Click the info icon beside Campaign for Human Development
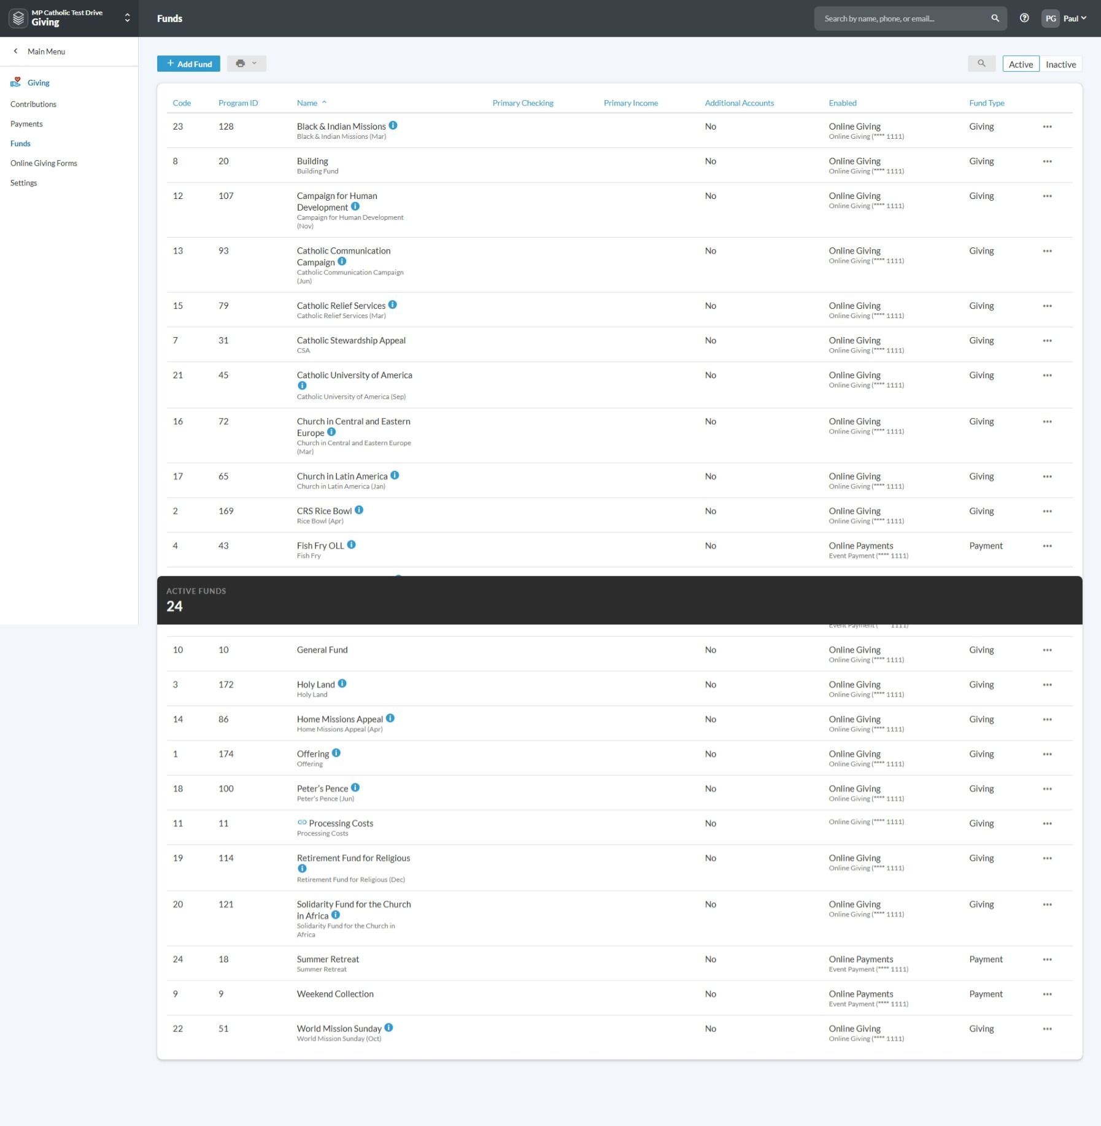1101x1126 pixels. tap(355, 206)
